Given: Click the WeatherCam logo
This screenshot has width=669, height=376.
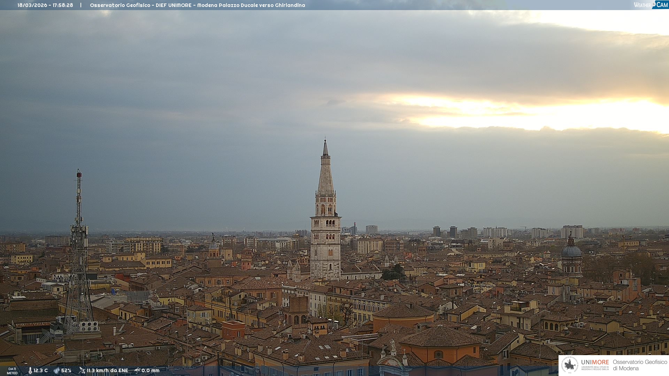Looking at the screenshot, I should (x=651, y=5).
